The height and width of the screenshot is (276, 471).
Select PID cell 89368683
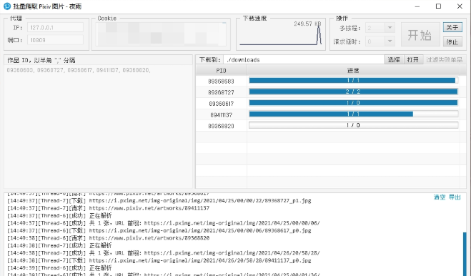coord(221,82)
